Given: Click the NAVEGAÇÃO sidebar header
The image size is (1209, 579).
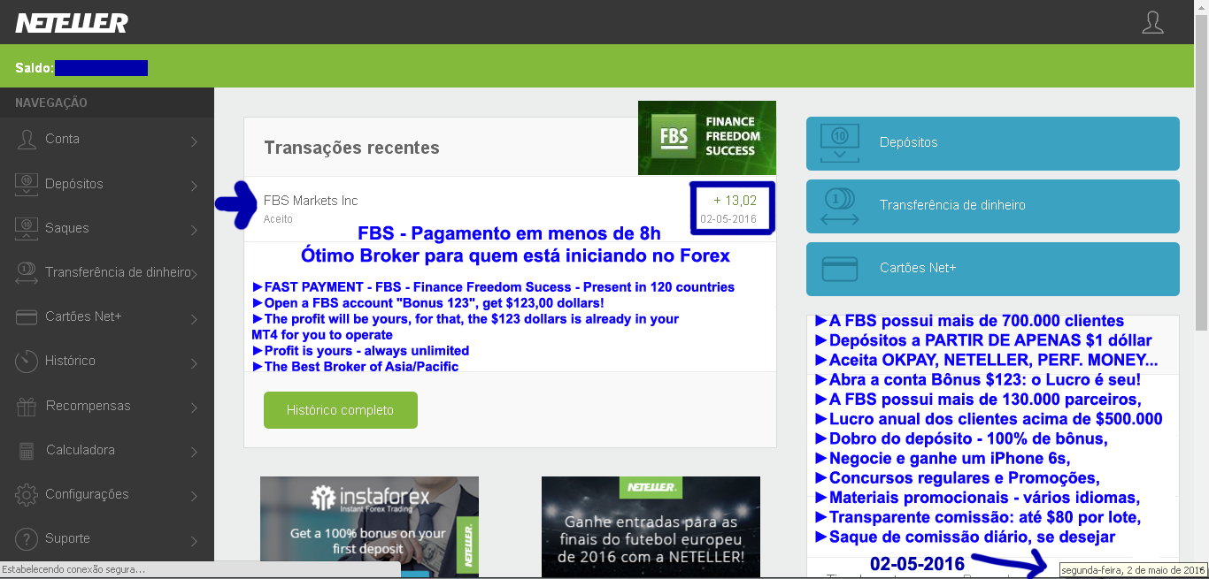Looking at the screenshot, I should pos(51,103).
